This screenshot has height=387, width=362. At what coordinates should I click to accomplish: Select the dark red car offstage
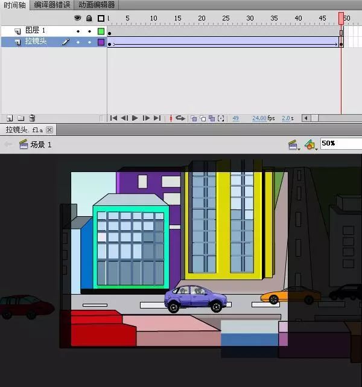coord(27,307)
